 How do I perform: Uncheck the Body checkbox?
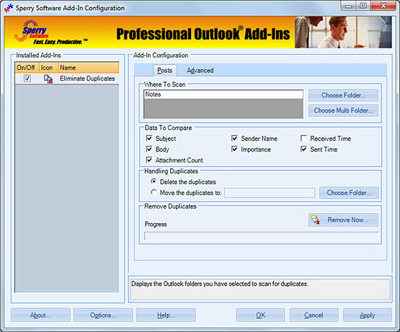coord(149,149)
